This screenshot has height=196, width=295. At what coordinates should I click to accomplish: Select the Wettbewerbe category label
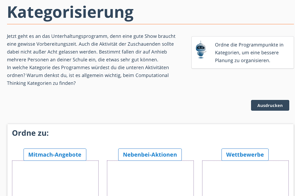click(x=245, y=155)
